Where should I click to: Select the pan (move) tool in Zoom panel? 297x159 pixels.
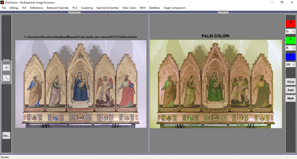click(x=6, y=68)
